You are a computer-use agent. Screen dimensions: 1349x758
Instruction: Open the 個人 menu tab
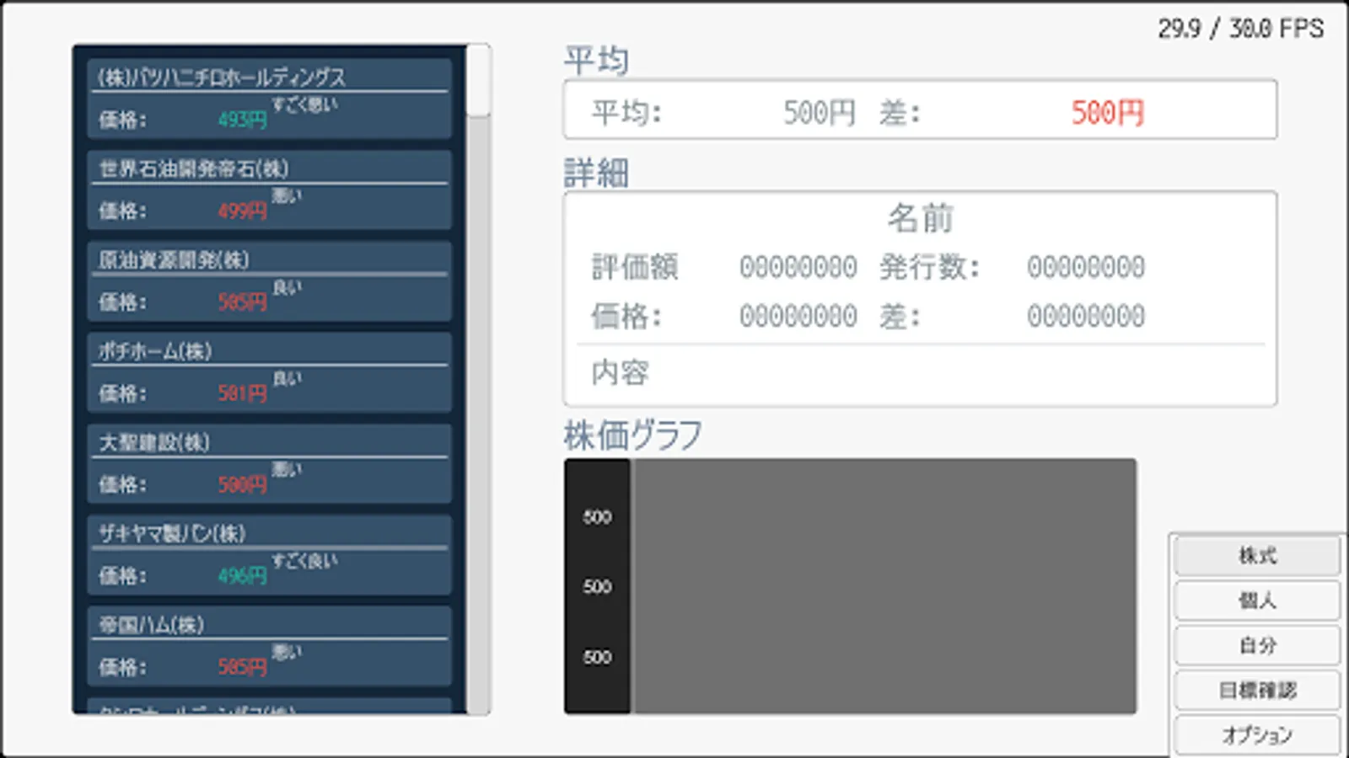coord(1257,601)
